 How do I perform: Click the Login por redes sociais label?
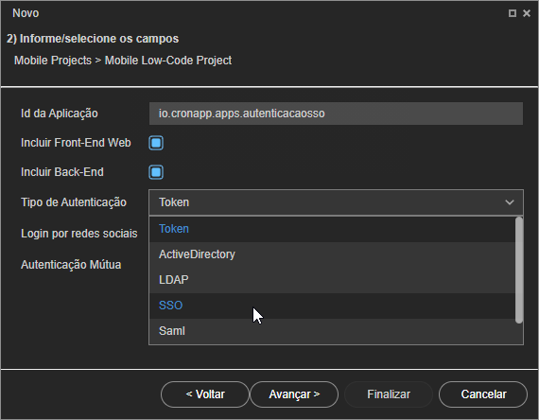[x=79, y=234]
